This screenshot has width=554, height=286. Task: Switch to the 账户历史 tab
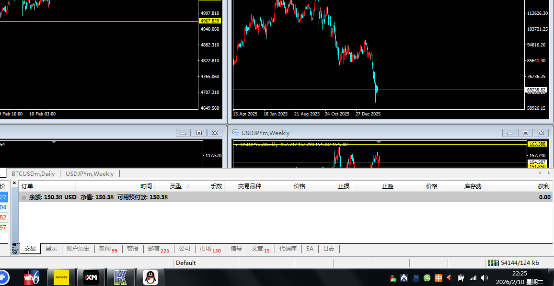(x=78, y=249)
